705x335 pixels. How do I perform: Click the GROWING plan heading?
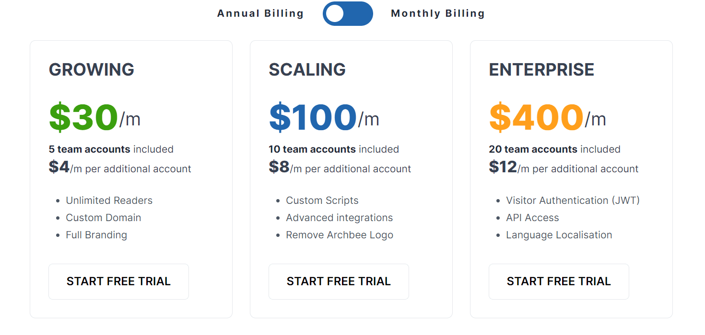(92, 70)
